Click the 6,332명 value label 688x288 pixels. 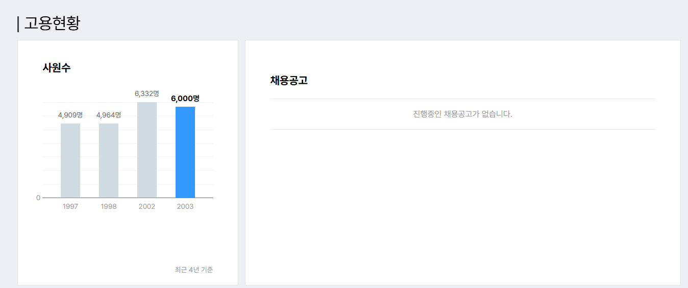point(147,93)
